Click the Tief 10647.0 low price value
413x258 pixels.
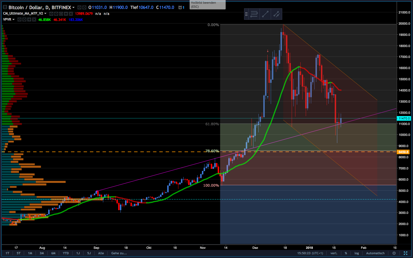tap(142, 7)
